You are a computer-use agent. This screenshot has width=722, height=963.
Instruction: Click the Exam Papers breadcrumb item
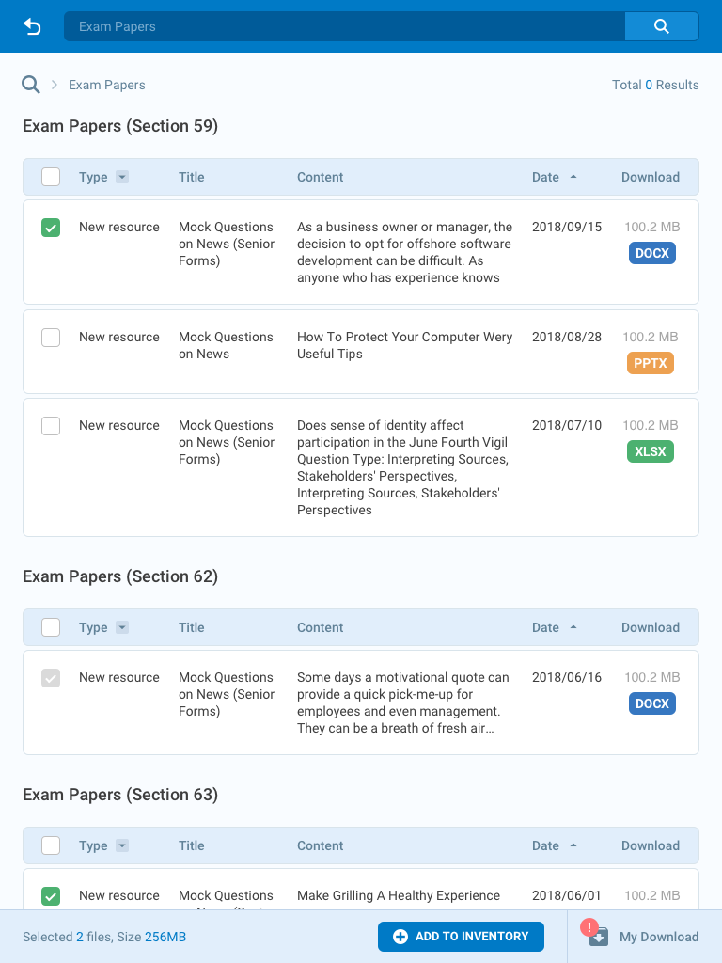(106, 85)
